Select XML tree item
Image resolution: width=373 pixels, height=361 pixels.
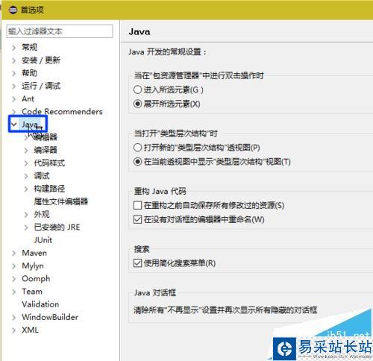click(x=30, y=330)
